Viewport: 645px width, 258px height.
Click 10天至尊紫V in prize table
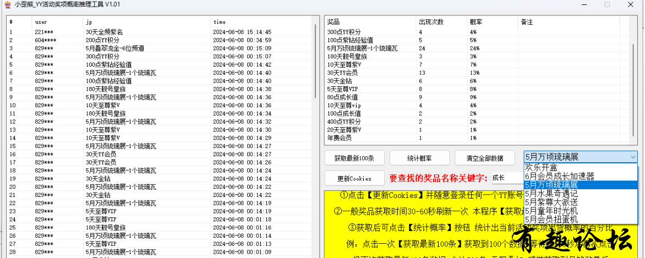pos(344,64)
